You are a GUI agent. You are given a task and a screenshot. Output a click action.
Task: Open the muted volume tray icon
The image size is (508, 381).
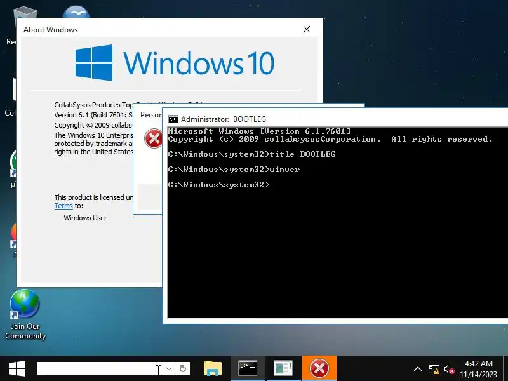[450, 369]
